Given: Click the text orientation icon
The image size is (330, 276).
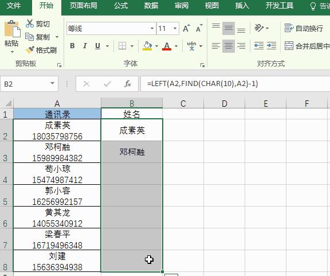Looking at the screenshot, I should pos(259,28).
